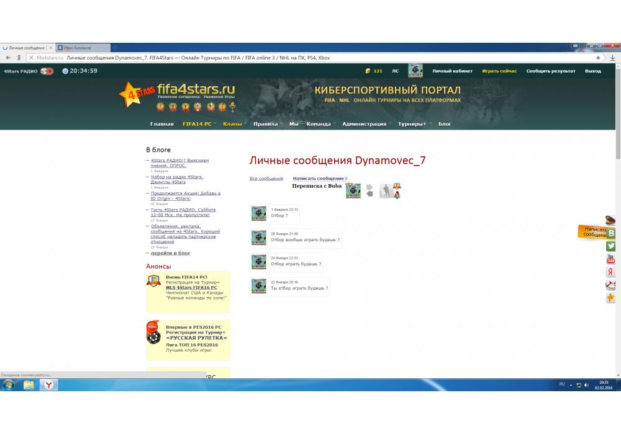
Task: Open the Все сообщения link
Action: [x=266, y=179]
